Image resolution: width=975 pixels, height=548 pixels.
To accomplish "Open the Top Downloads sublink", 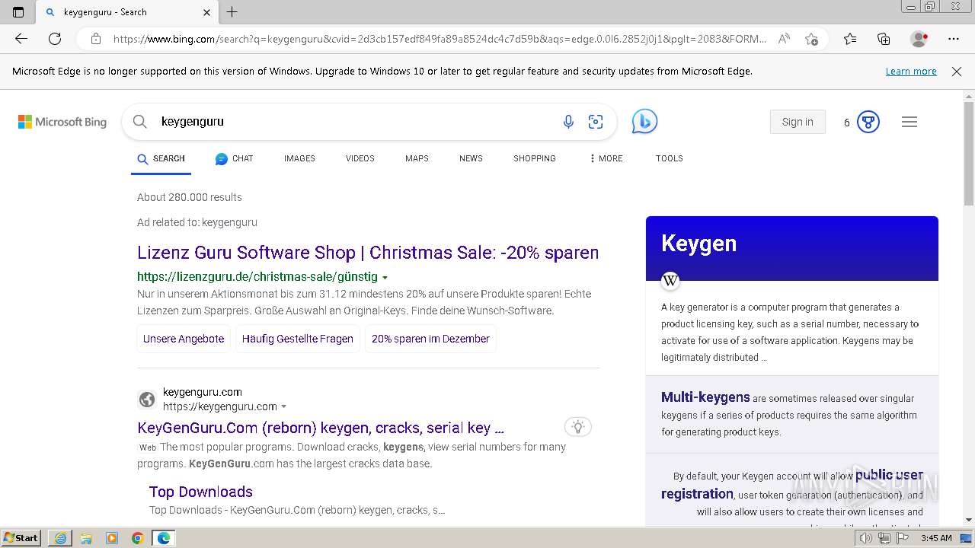I will (x=201, y=492).
